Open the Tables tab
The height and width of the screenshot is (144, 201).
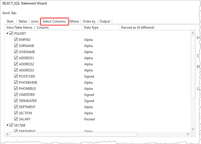[23, 21]
